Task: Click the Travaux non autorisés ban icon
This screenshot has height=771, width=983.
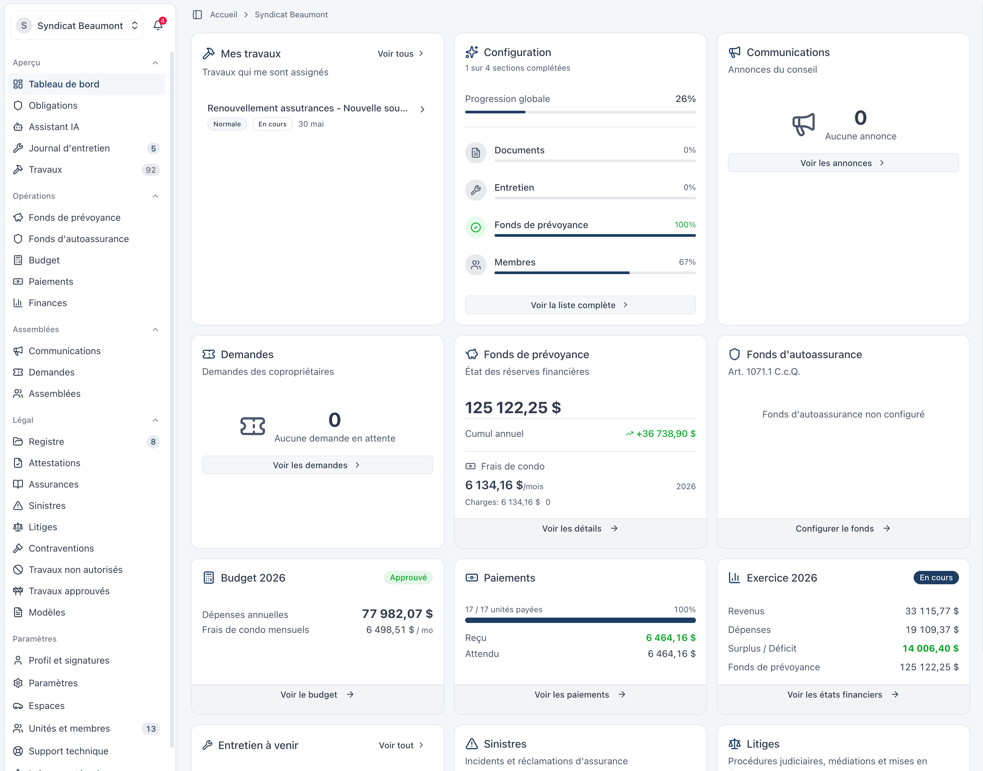Action: (18, 570)
